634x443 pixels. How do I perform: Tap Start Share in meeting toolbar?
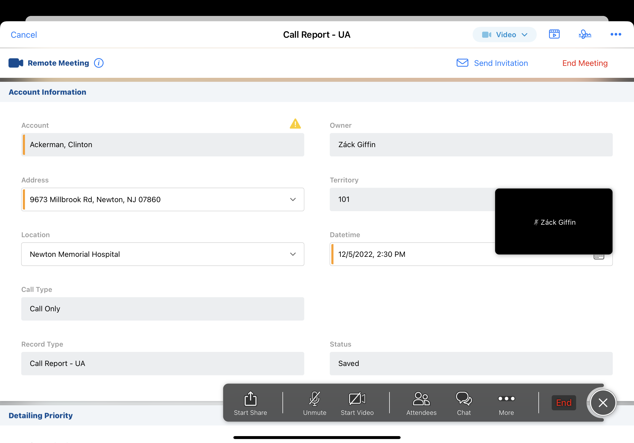click(x=250, y=403)
